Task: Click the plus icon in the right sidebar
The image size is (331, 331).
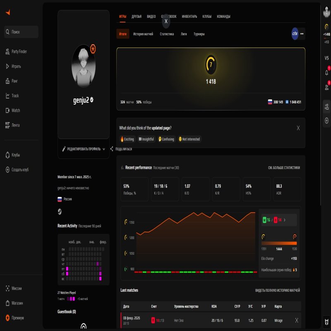Action: click(326, 120)
